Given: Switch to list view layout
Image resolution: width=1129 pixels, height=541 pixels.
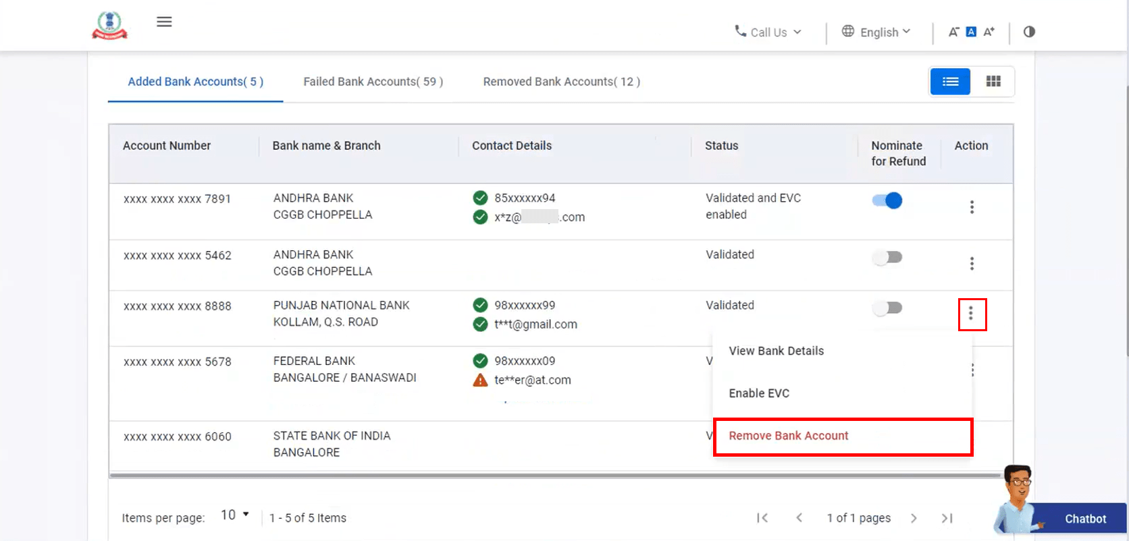Looking at the screenshot, I should tap(950, 82).
